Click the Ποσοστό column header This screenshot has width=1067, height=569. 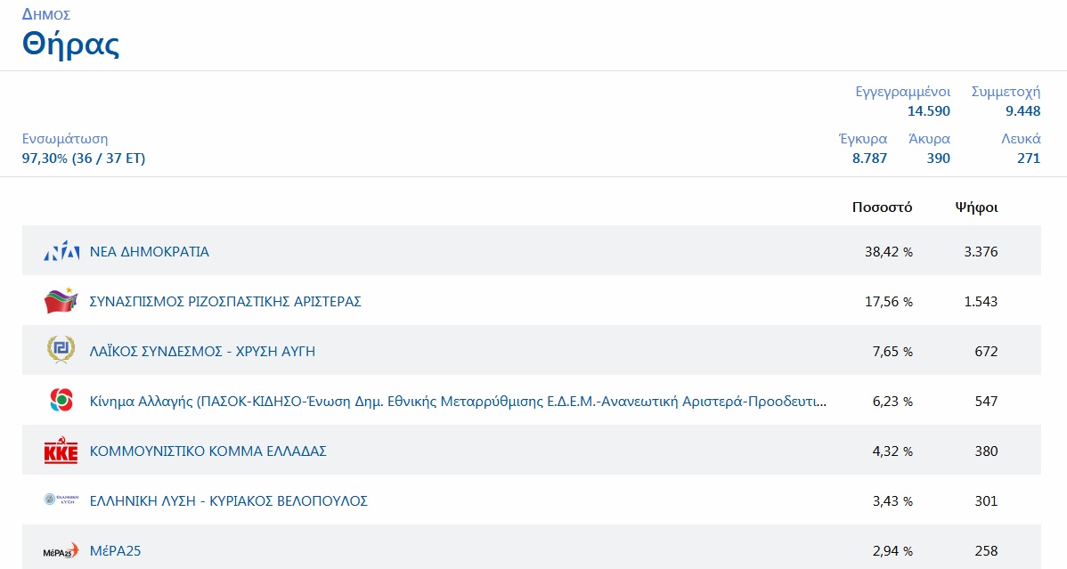click(882, 207)
